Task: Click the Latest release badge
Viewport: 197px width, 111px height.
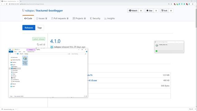Action: (x=39, y=39)
